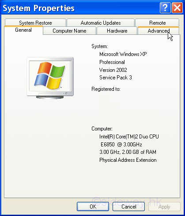Confirm with the OK button
This screenshot has height=216, width=185.
click(93, 207)
